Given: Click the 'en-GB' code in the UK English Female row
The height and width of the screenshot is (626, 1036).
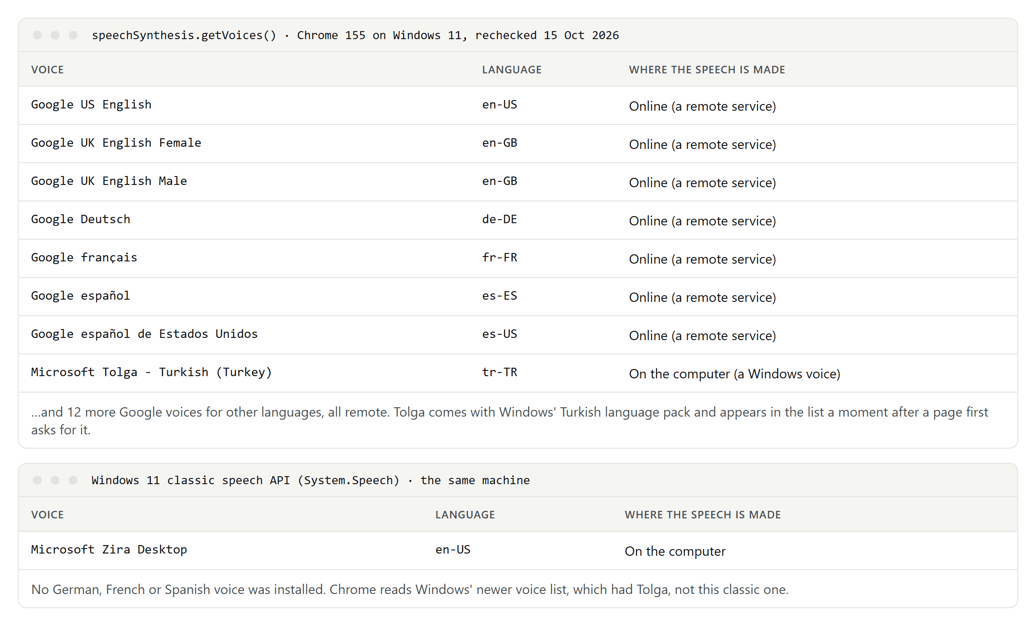Looking at the screenshot, I should [499, 143].
